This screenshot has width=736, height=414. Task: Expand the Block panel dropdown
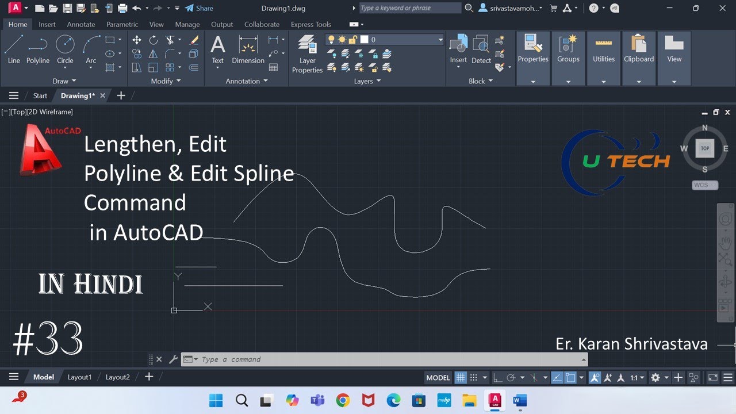(481, 81)
